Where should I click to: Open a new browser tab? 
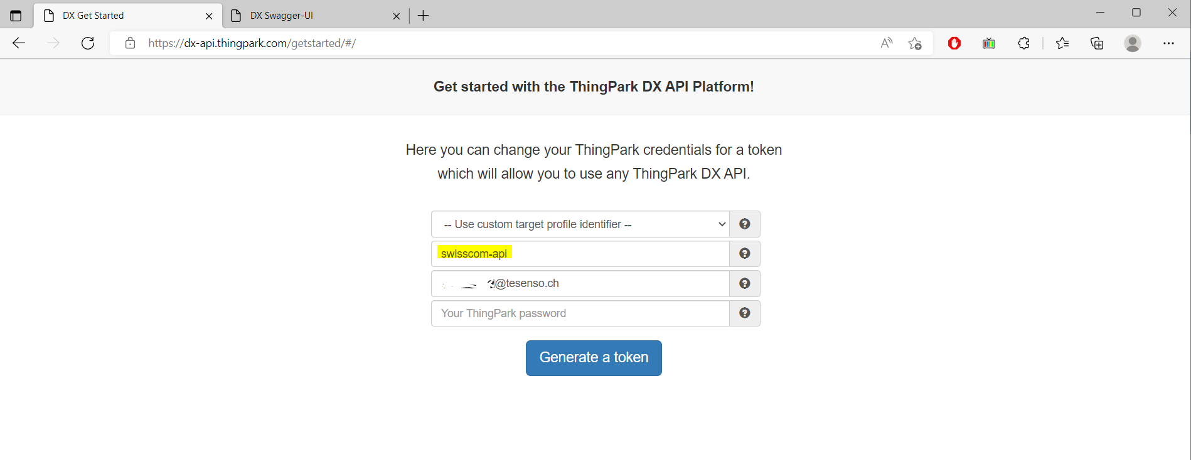click(424, 16)
